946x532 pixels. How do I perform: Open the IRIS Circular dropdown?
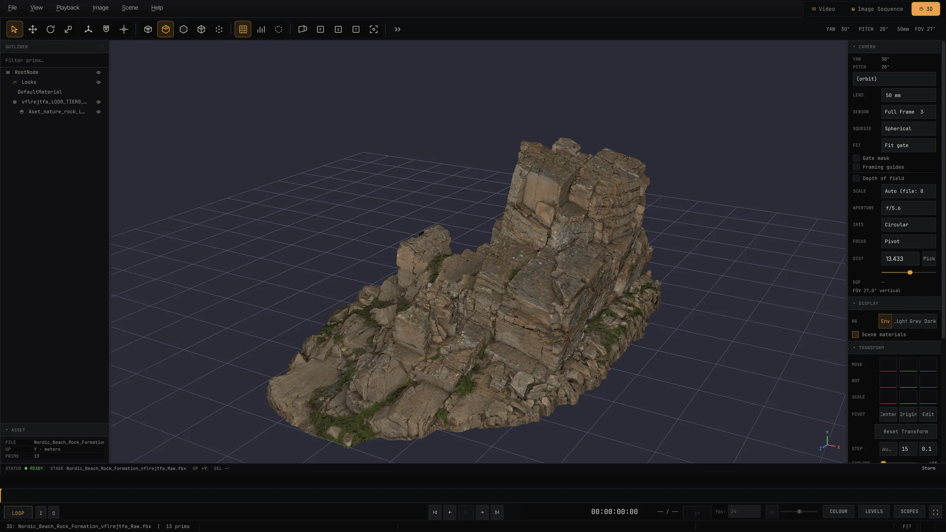[909, 225]
